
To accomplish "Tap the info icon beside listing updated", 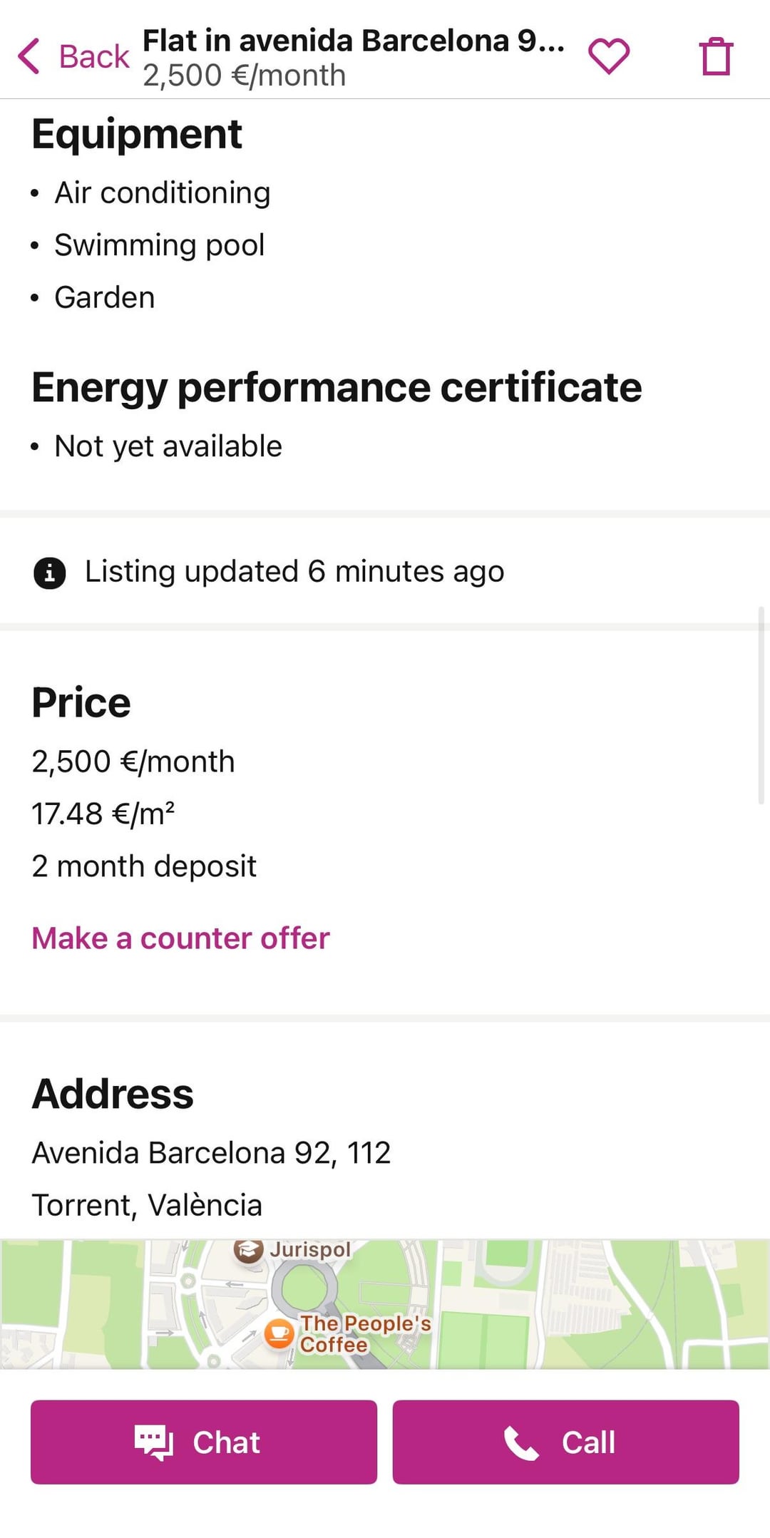I will [49, 573].
